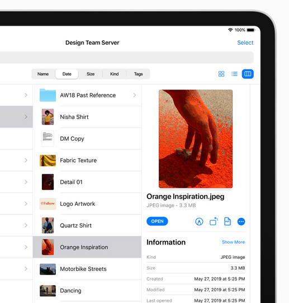Select the column view button
This screenshot has height=303, width=289.
[248, 74]
